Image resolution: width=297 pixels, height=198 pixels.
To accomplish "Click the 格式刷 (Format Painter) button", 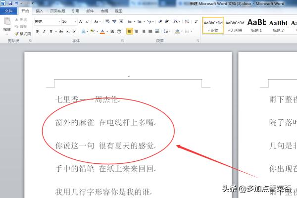I will point(23,34).
